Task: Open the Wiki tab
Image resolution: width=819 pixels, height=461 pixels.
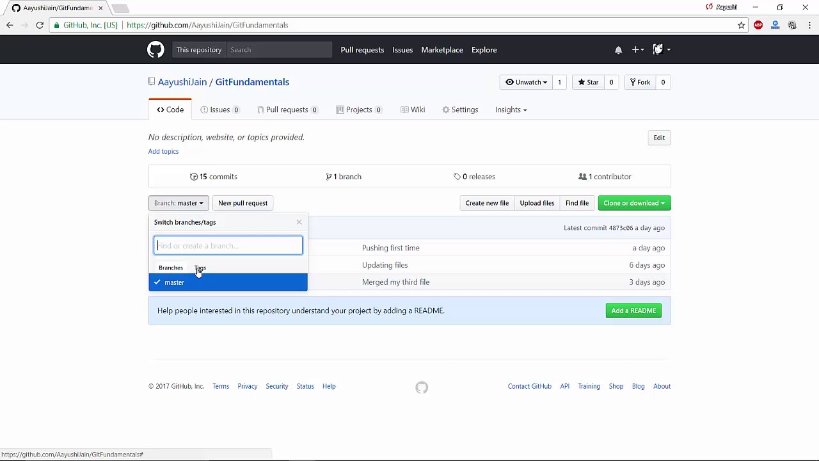Action: coord(413,109)
